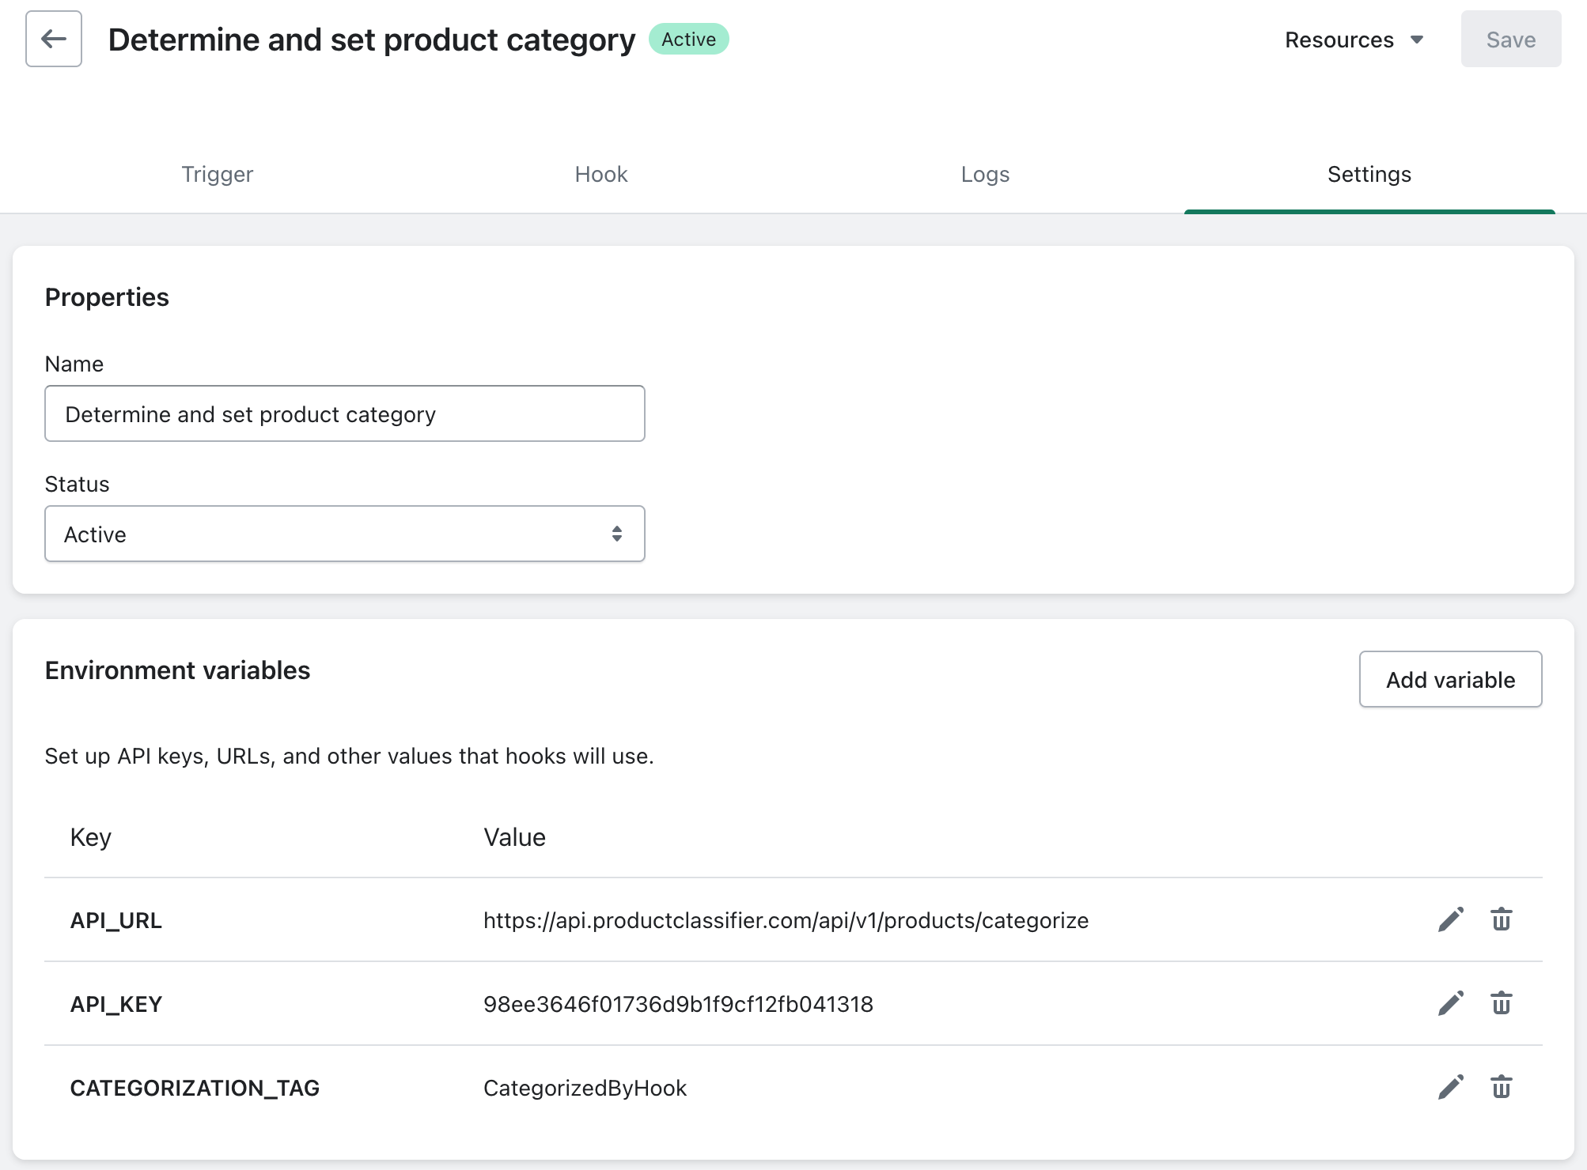Switch to the Trigger tab
This screenshot has width=1587, height=1170.
[x=217, y=174]
